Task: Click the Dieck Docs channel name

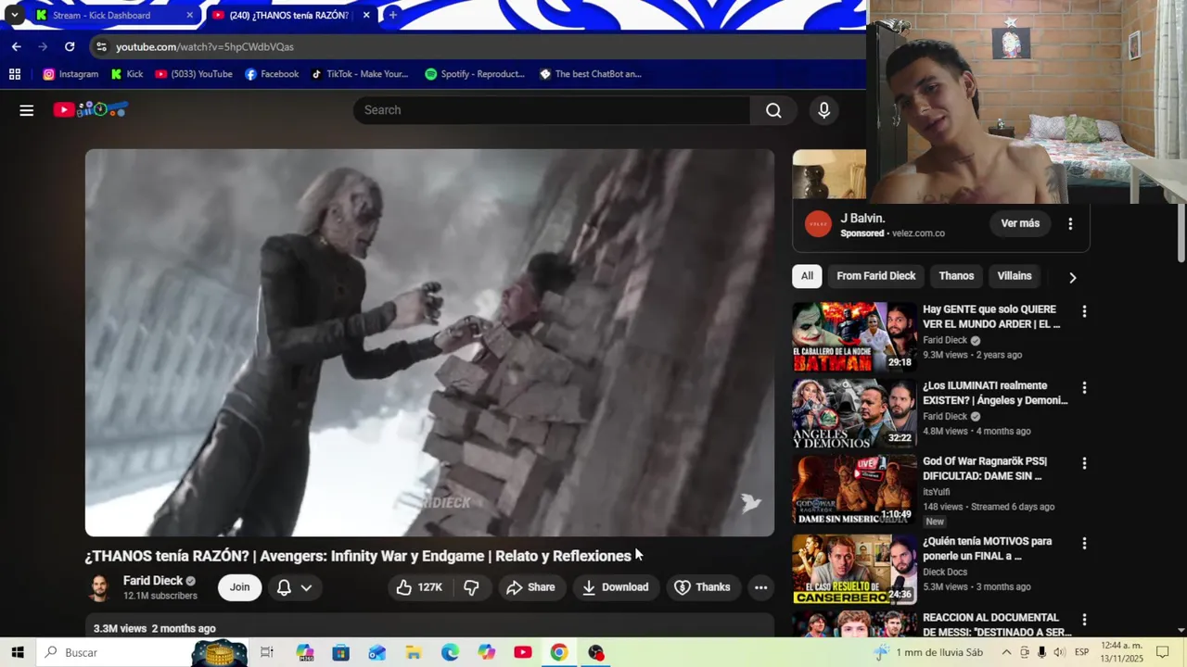Action: click(x=945, y=572)
